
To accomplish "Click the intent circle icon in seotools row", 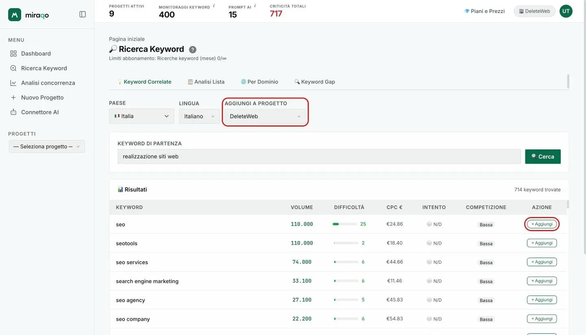I will point(429,243).
